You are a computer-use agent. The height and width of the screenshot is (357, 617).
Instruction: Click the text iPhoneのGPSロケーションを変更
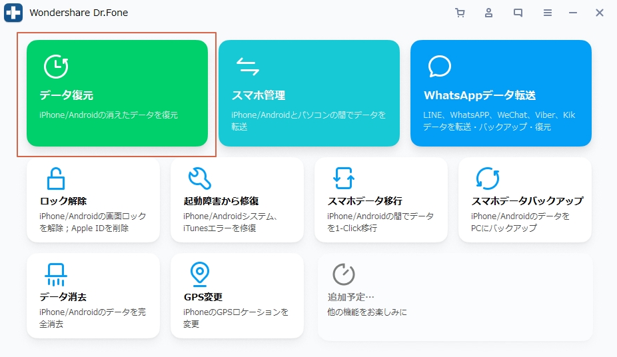[236, 318]
